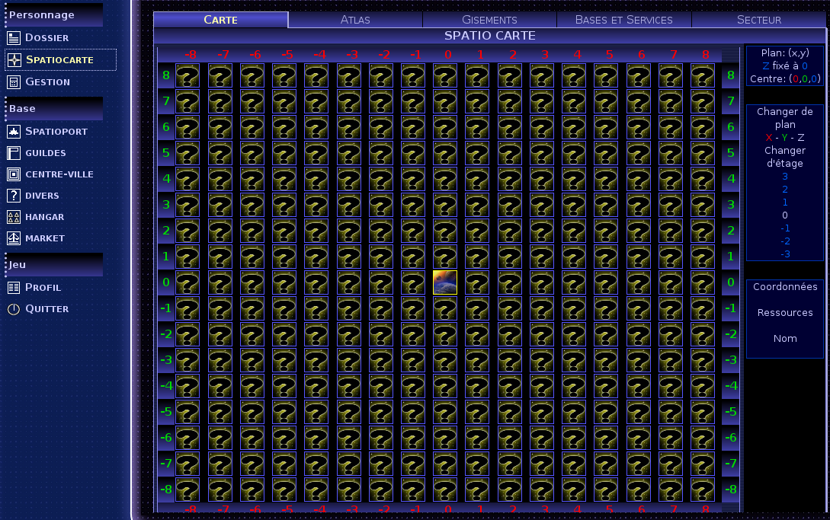
Task: Switch to the Gisements tab
Action: pyautogui.click(x=489, y=20)
